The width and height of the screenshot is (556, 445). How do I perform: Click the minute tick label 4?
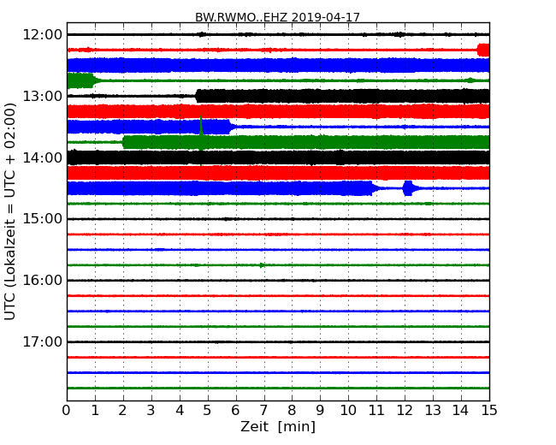coord(180,410)
